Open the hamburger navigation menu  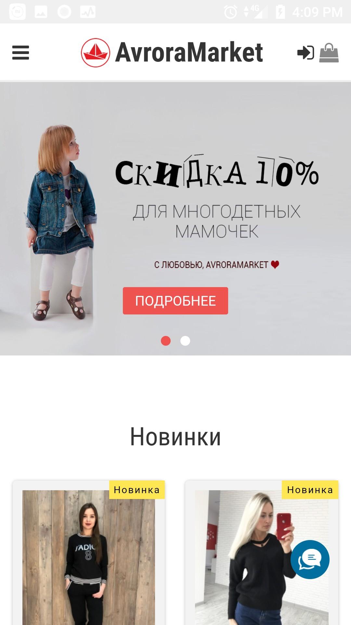point(20,52)
